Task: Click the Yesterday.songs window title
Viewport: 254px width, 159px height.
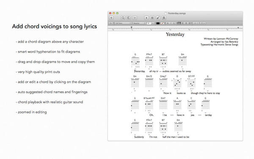Action: coord(177,13)
